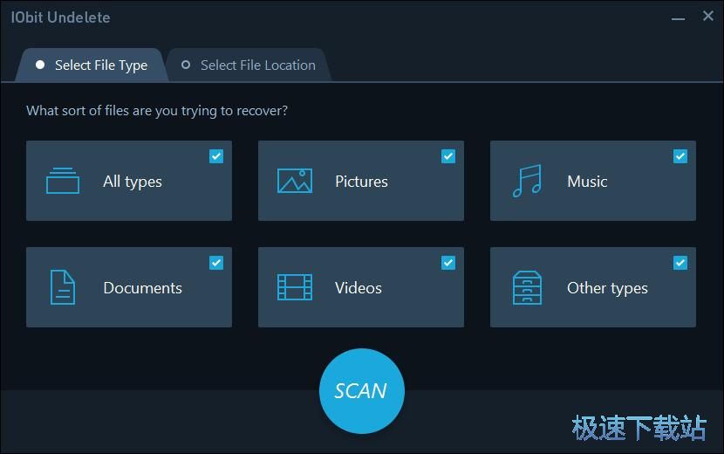Click the Videos film strip icon
724x454 pixels.
point(295,287)
